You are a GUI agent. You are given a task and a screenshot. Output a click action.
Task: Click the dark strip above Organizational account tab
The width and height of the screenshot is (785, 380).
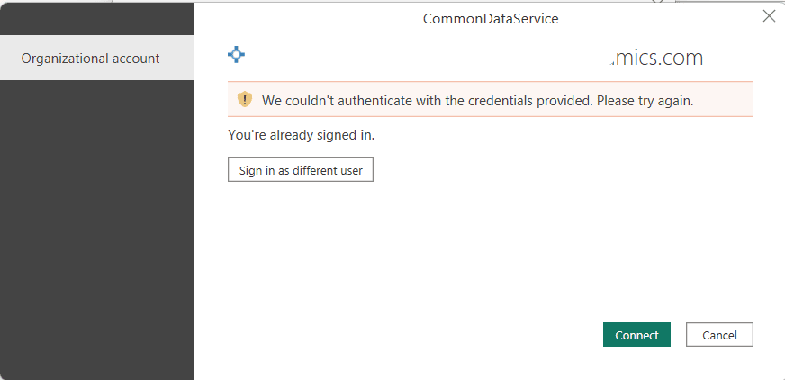96,18
